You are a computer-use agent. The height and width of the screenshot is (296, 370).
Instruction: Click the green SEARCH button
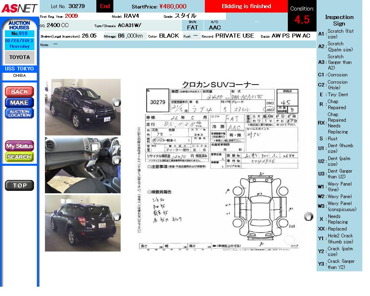(x=19, y=156)
